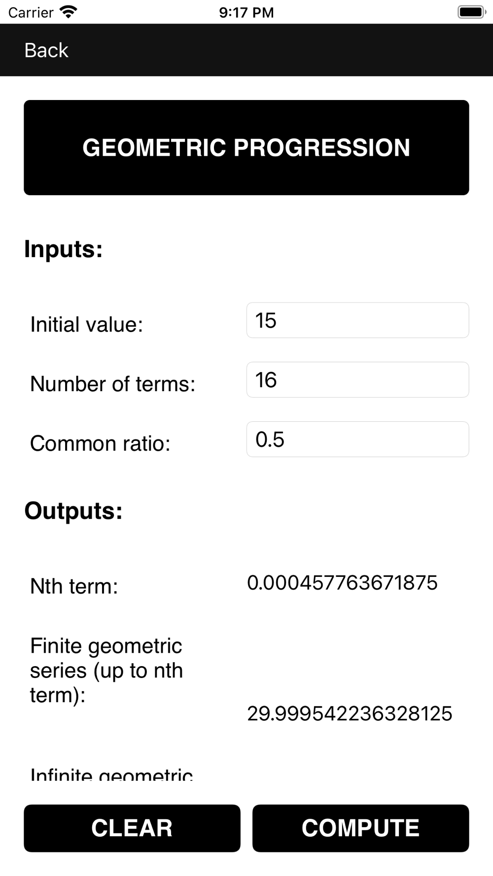Screen dimensions: 493x876
Task: Tap the 9:17 PM clock
Action: (x=246, y=12)
